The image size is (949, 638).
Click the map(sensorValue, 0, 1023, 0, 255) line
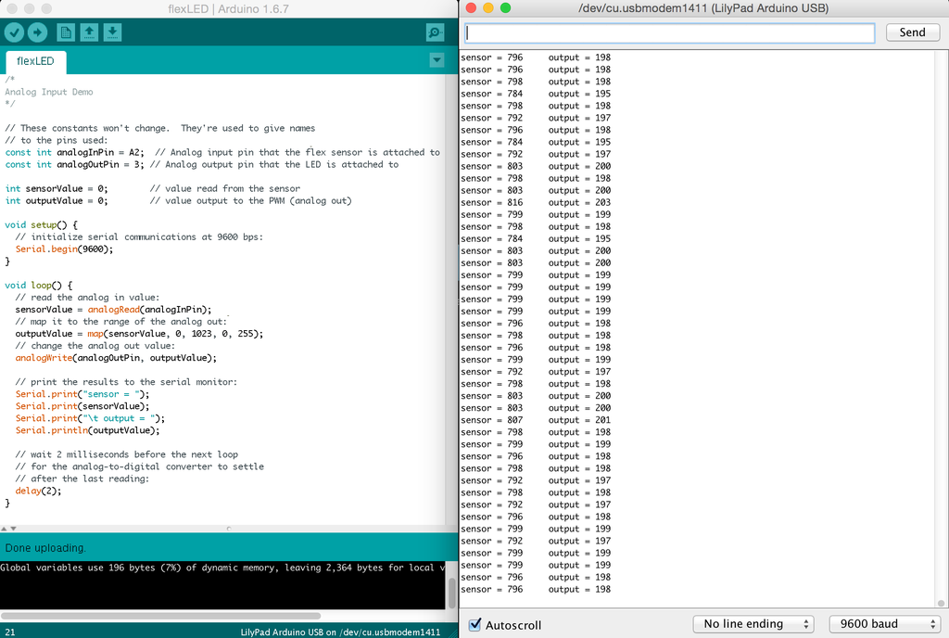pos(139,334)
